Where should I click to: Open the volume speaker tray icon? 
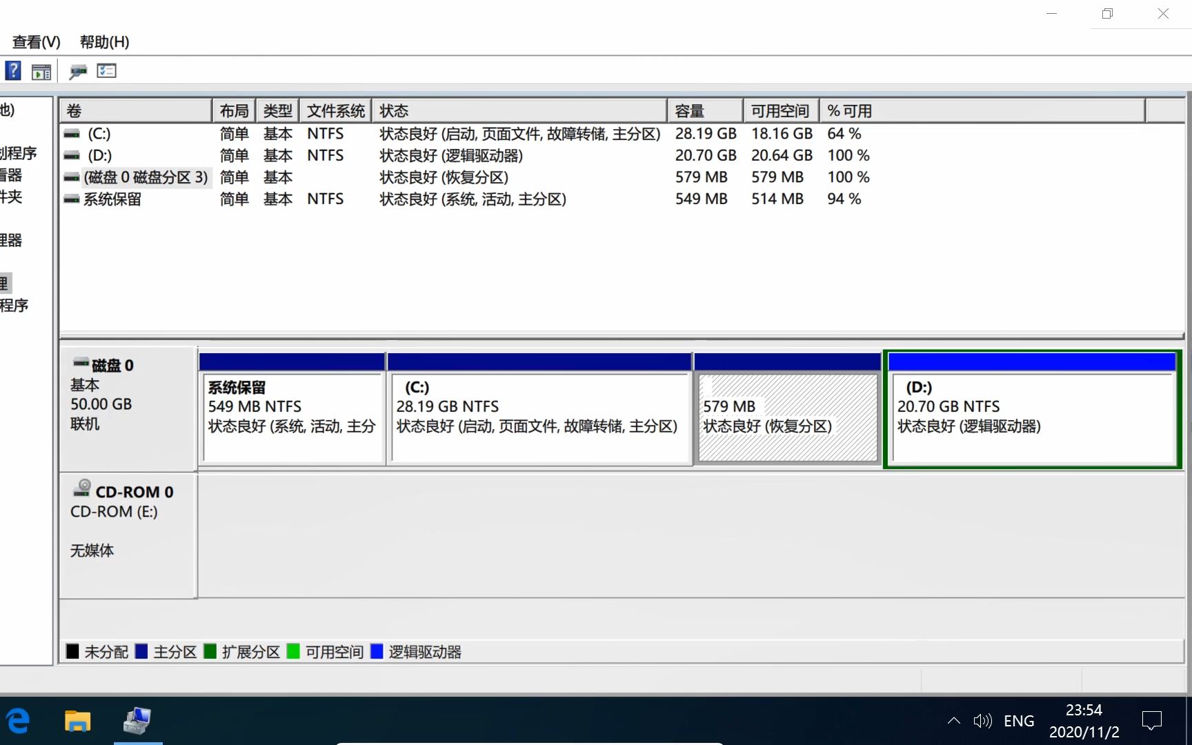982,721
